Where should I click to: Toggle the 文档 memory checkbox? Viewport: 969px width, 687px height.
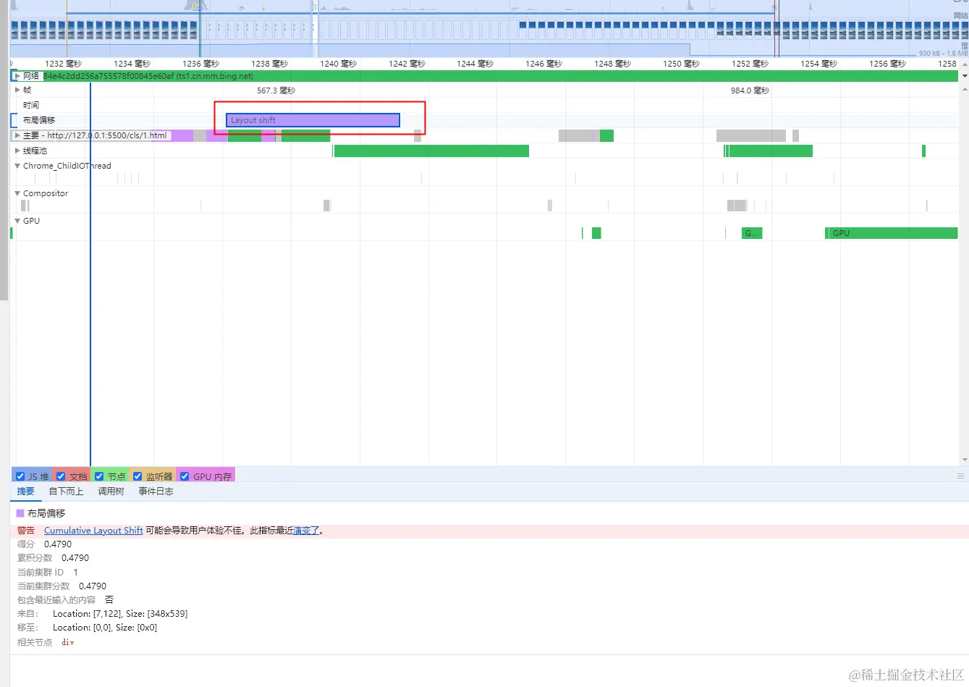(x=61, y=476)
